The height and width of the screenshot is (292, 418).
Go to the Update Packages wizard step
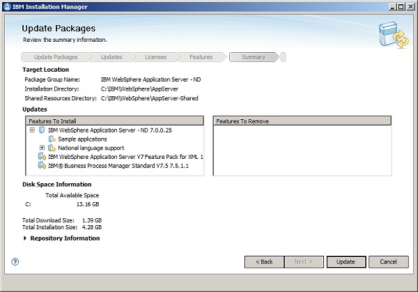coord(56,57)
